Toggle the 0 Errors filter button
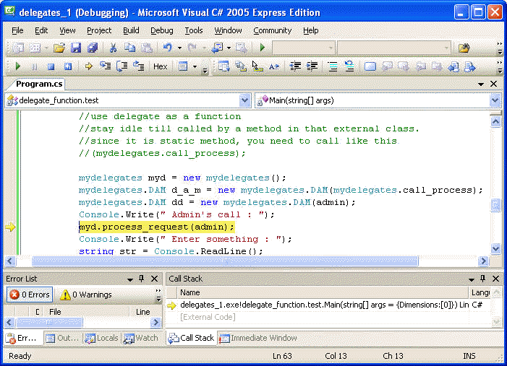The image size is (507, 366). (x=30, y=295)
